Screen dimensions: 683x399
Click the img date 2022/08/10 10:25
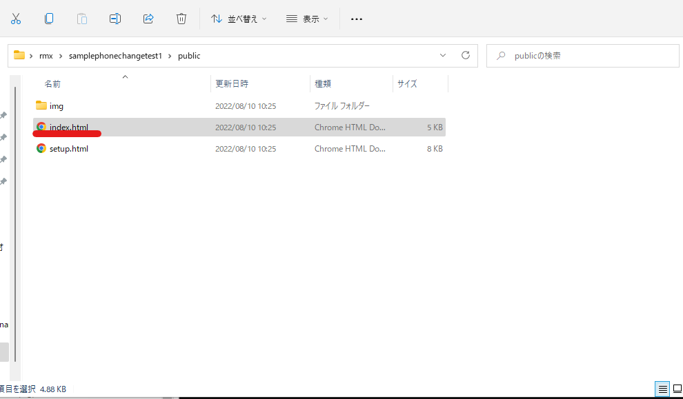point(246,105)
